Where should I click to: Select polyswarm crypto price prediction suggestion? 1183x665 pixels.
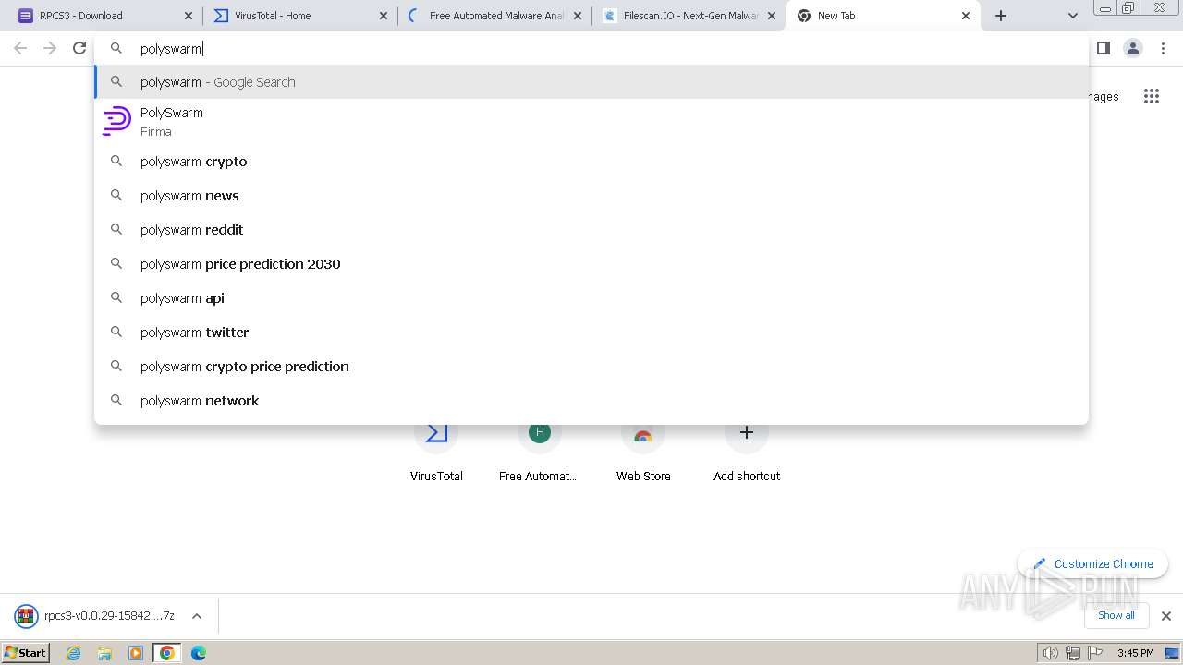click(x=591, y=367)
